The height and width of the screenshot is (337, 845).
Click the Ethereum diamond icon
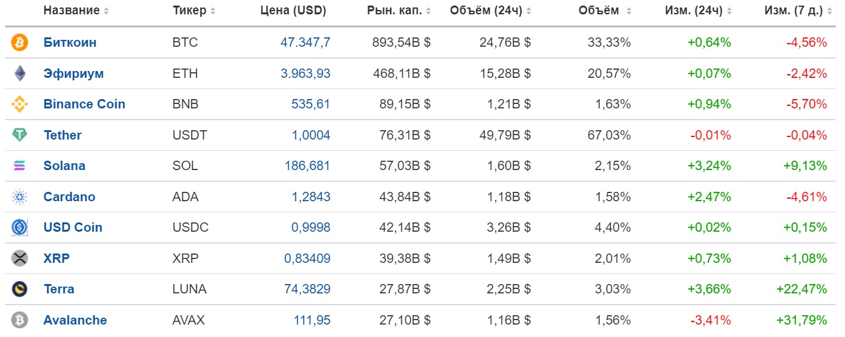click(x=20, y=74)
